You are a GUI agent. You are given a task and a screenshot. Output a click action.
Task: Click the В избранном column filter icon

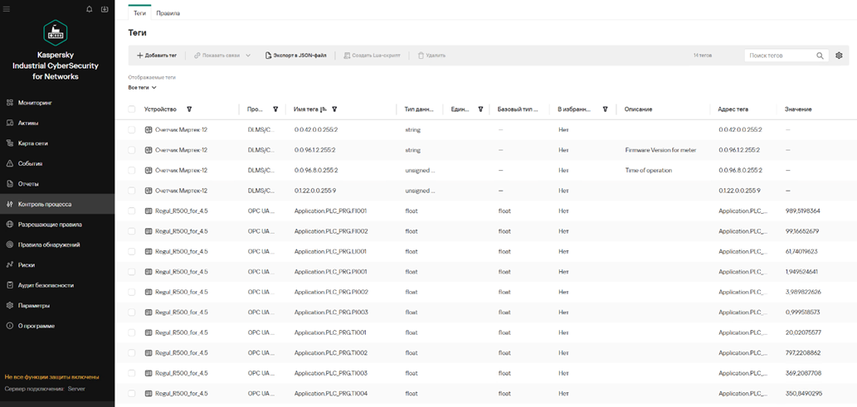point(606,109)
